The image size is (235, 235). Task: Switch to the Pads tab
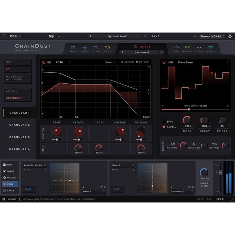click(x=10, y=184)
